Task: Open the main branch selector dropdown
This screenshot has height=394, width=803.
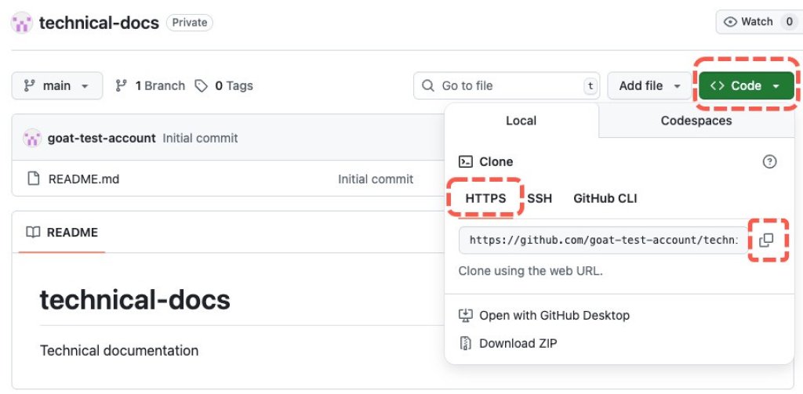Action: (x=56, y=85)
